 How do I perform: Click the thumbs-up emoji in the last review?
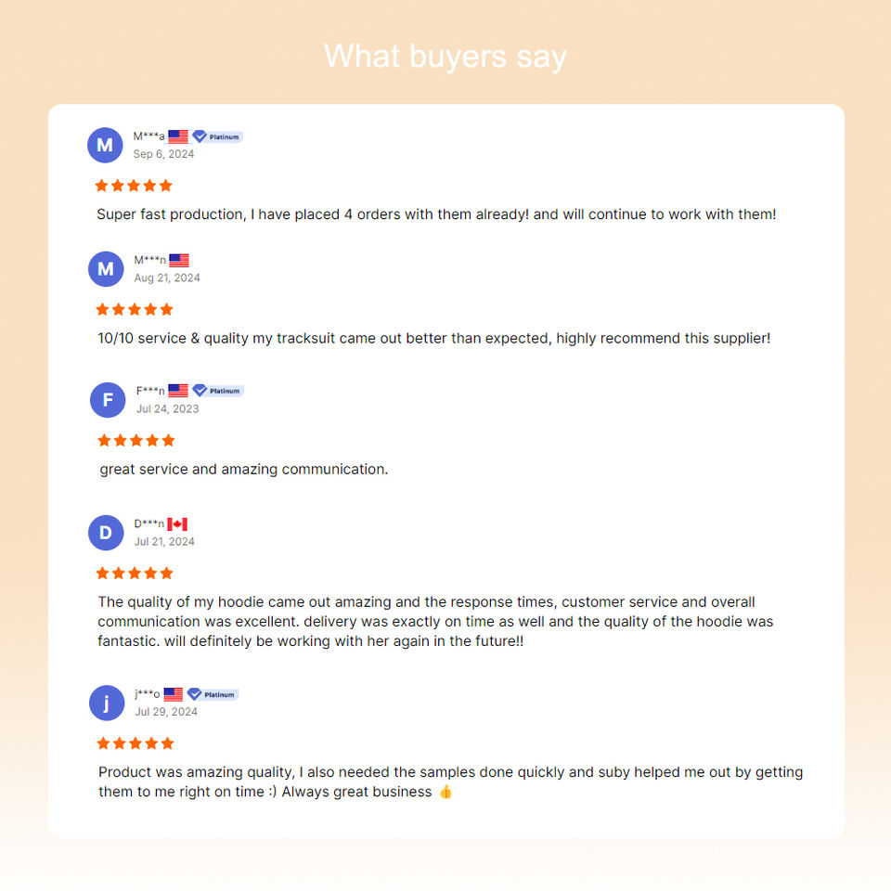click(445, 792)
